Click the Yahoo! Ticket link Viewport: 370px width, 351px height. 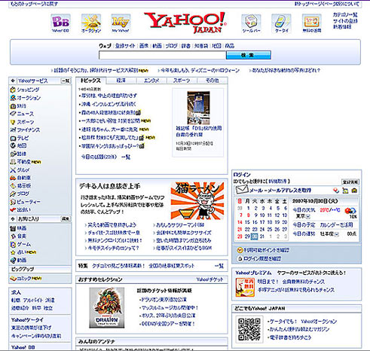[x=209, y=279]
